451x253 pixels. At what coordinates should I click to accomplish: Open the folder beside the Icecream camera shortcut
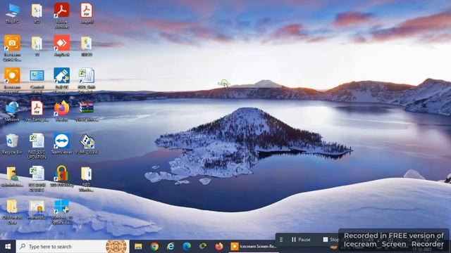pyautogui.click(x=37, y=46)
